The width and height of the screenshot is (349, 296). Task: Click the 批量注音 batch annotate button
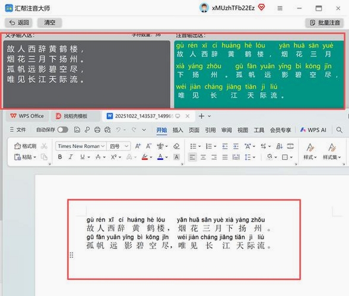(x=325, y=23)
